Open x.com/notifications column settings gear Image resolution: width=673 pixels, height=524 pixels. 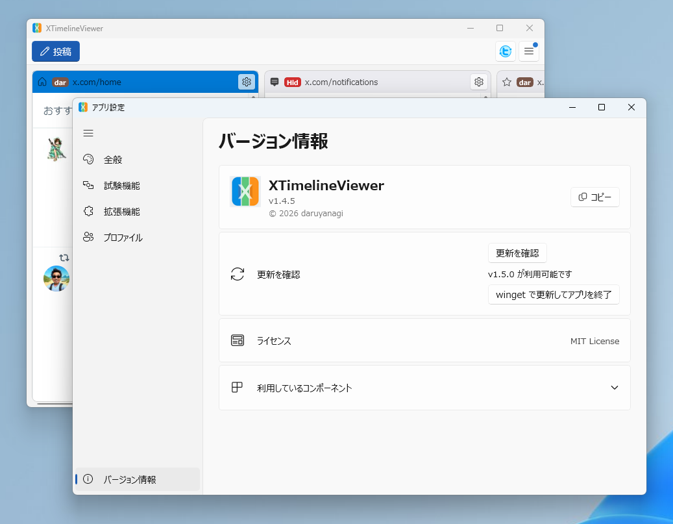tap(479, 82)
